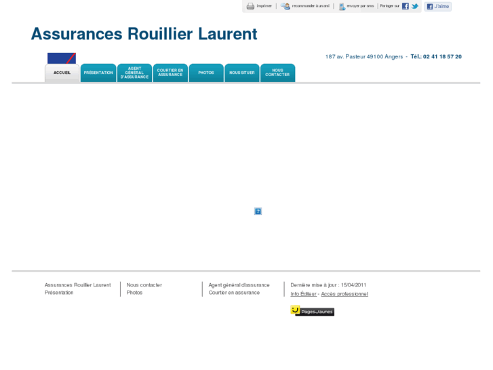Click the missing plugin question mark icon

click(258, 211)
